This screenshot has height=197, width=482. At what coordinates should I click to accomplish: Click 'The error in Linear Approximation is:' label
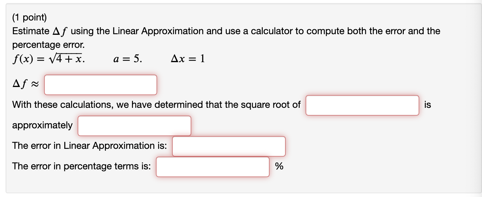pos(89,145)
